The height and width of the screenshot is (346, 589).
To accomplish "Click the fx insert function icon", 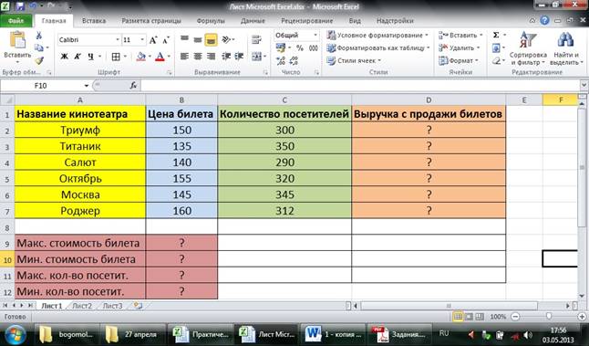I will pyautogui.click(x=133, y=86).
